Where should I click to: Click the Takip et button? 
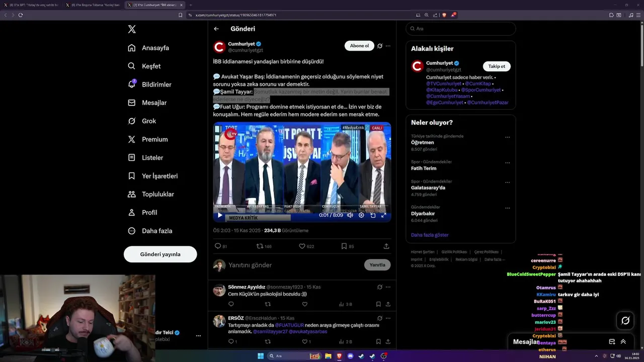(497, 66)
